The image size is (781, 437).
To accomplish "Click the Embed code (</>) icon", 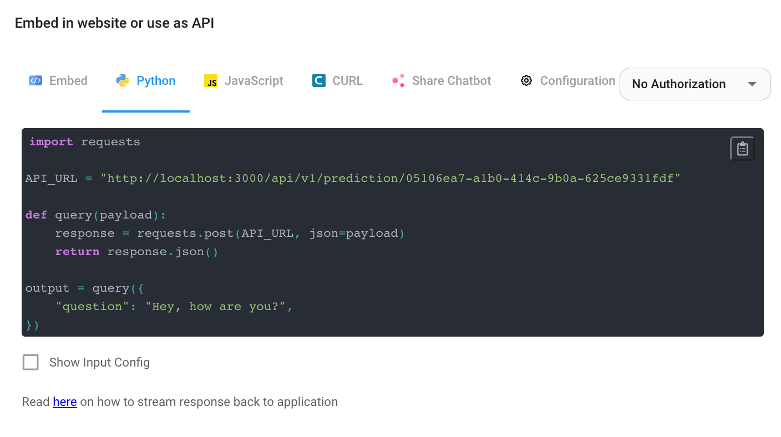I will pyautogui.click(x=35, y=80).
